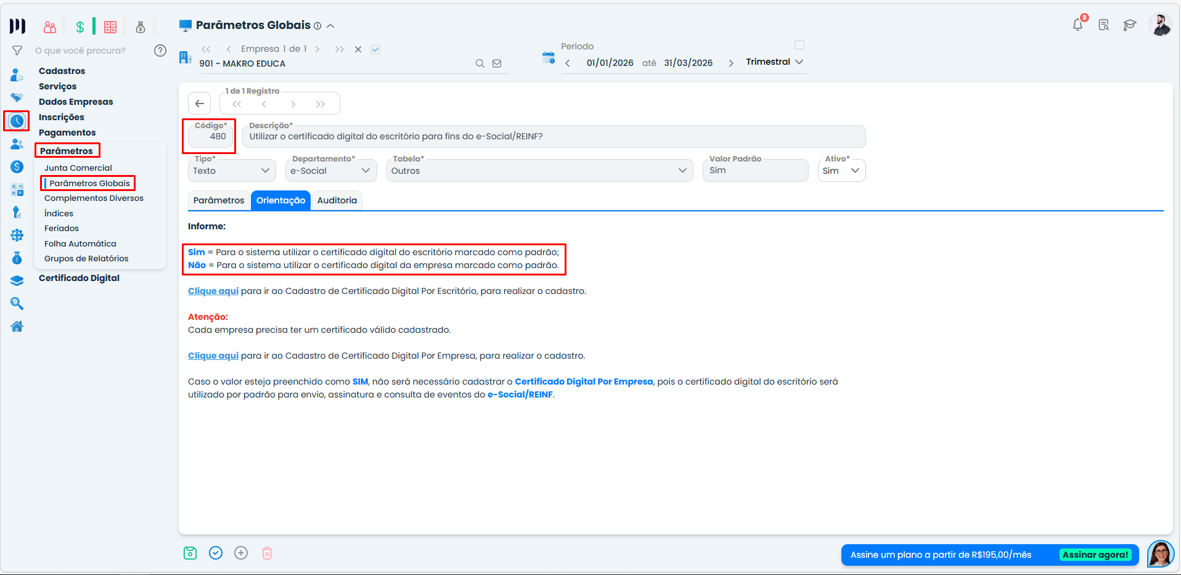The height and width of the screenshot is (575, 1181).
Task: Go to first company double arrow
Action: click(x=206, y=49)
